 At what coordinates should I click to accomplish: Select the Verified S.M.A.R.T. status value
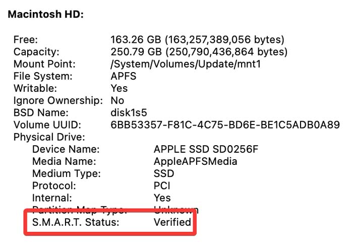[x=172, y=222]
